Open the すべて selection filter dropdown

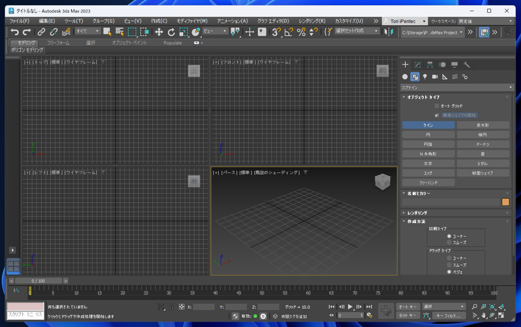pyautogui.click(x=87, y=31)
